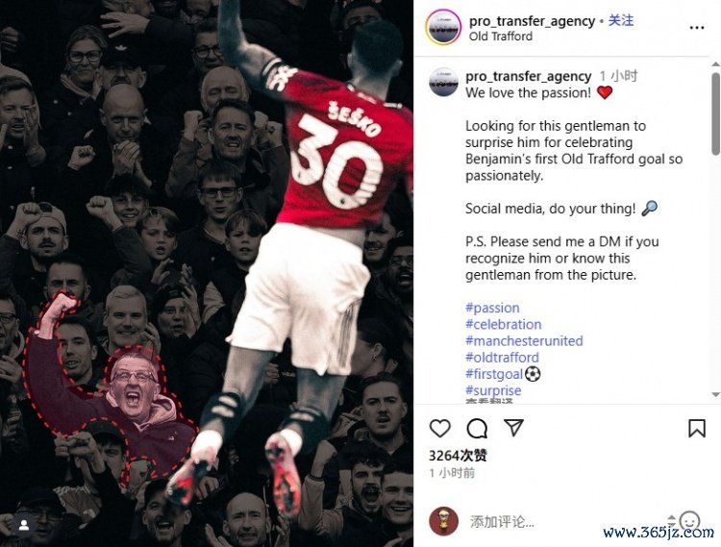Open comments via the speech bubble icon
The height and width of the screenshot is (547, 721).
coord(477,429)
